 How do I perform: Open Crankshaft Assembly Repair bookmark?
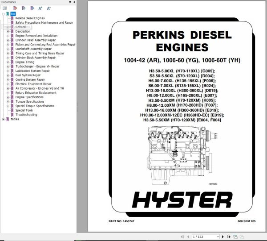[33, 49]
